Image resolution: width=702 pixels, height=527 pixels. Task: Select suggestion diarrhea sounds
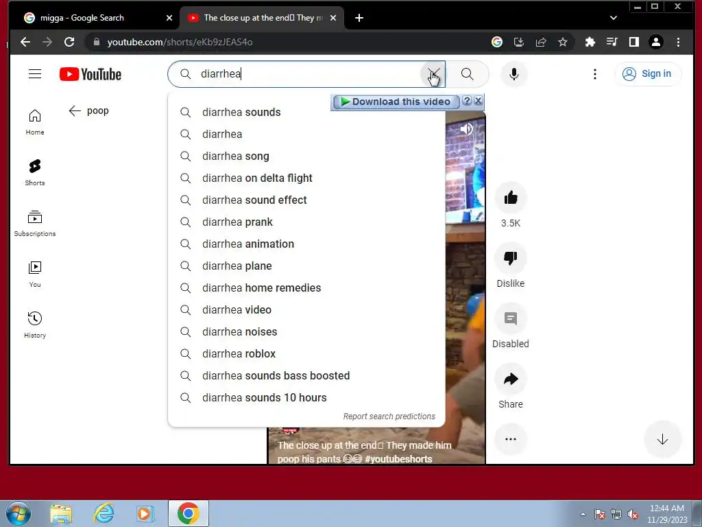[x=306, y=112]
